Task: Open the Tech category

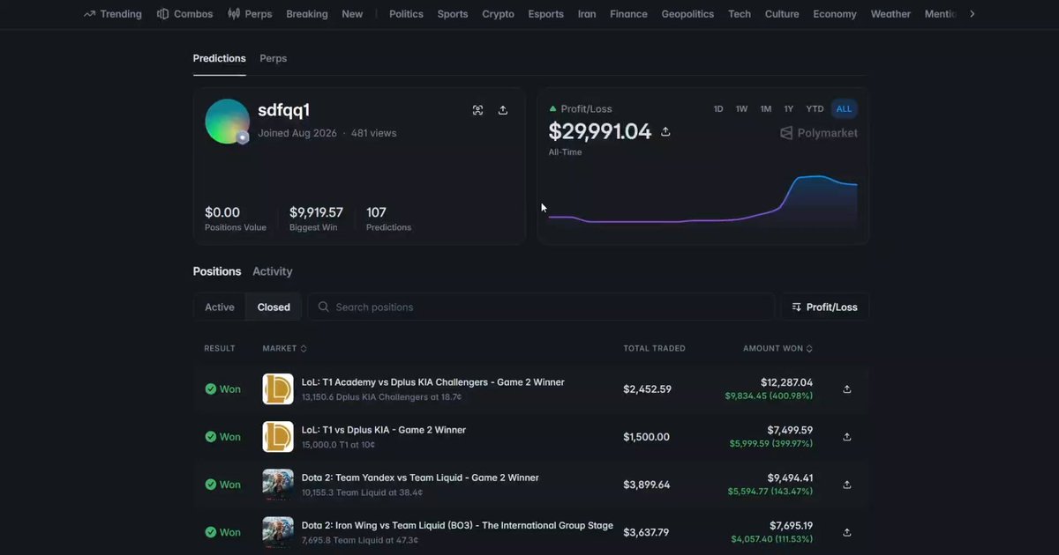Action: 740,14
